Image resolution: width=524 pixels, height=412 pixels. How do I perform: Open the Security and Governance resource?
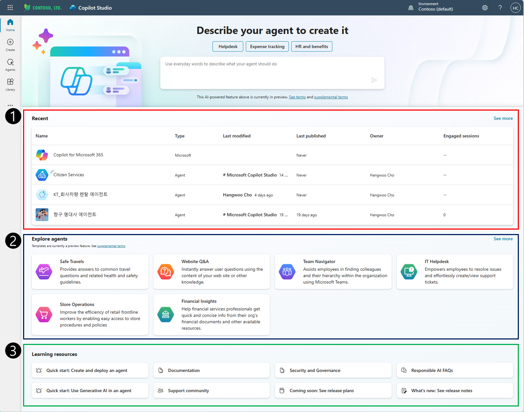tap(333, 370)
